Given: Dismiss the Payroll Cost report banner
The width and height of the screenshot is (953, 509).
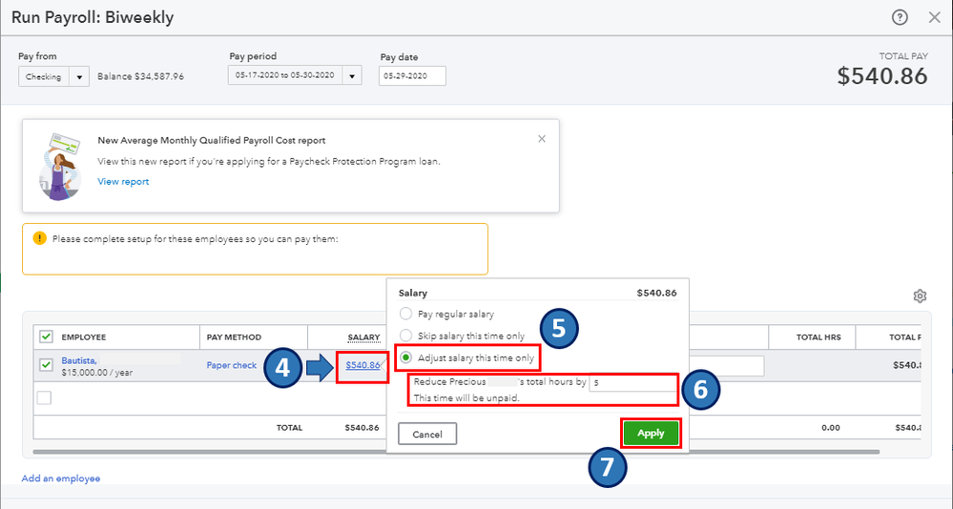Looking at the screenshot, I should pos(542,138).
